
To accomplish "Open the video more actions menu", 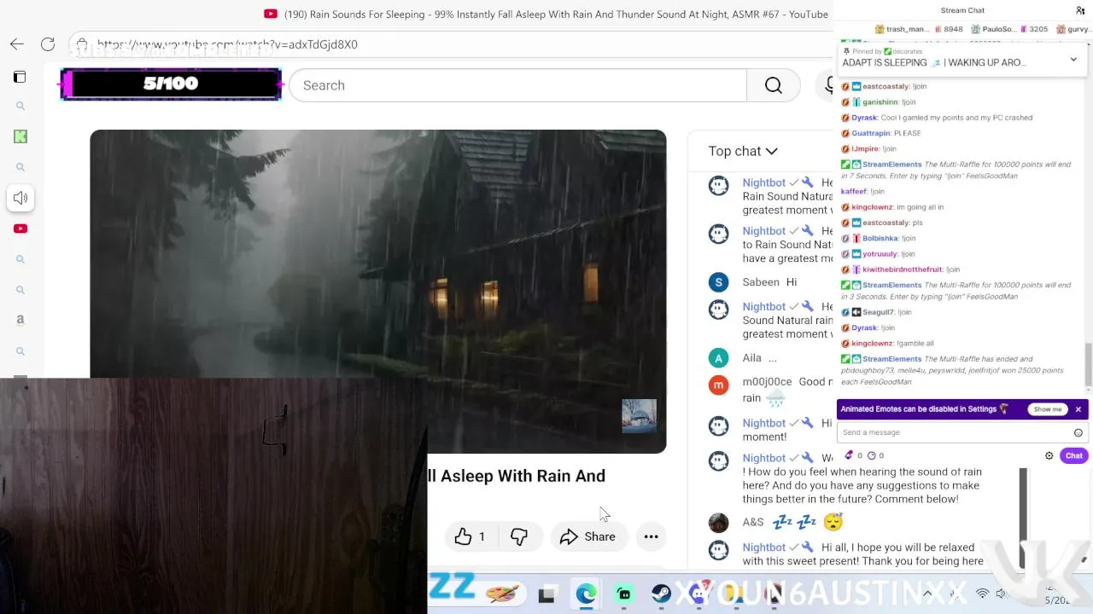I will click(x=651, y=536).
